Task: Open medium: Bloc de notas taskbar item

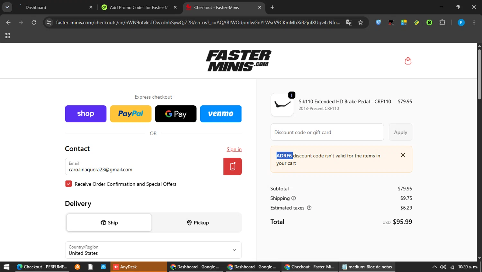Action: click(367, 267)
